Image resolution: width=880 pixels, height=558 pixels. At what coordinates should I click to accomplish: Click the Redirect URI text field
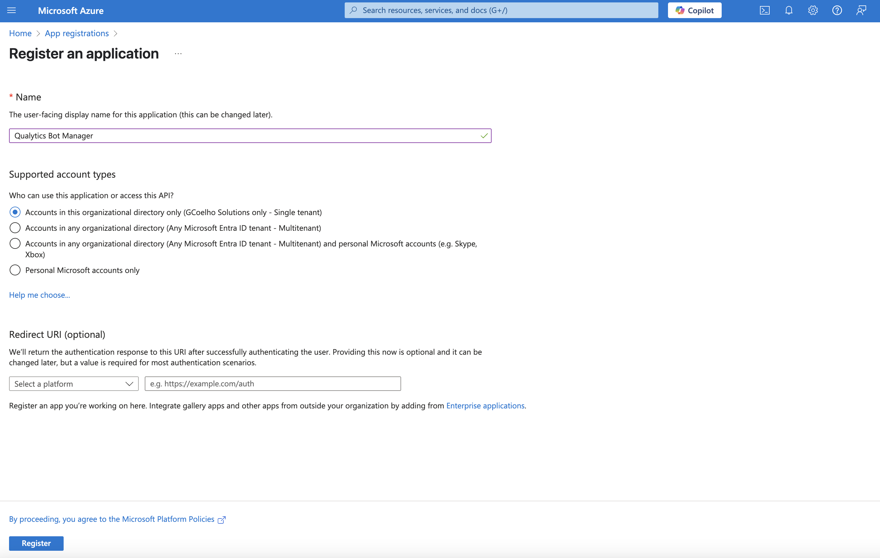[x=273, y=384]
